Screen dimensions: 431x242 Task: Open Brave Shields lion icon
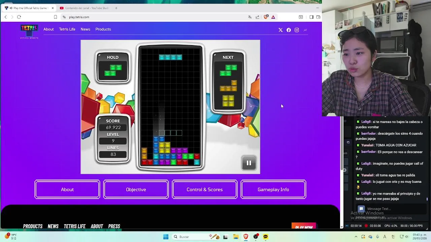coord(266,17)
